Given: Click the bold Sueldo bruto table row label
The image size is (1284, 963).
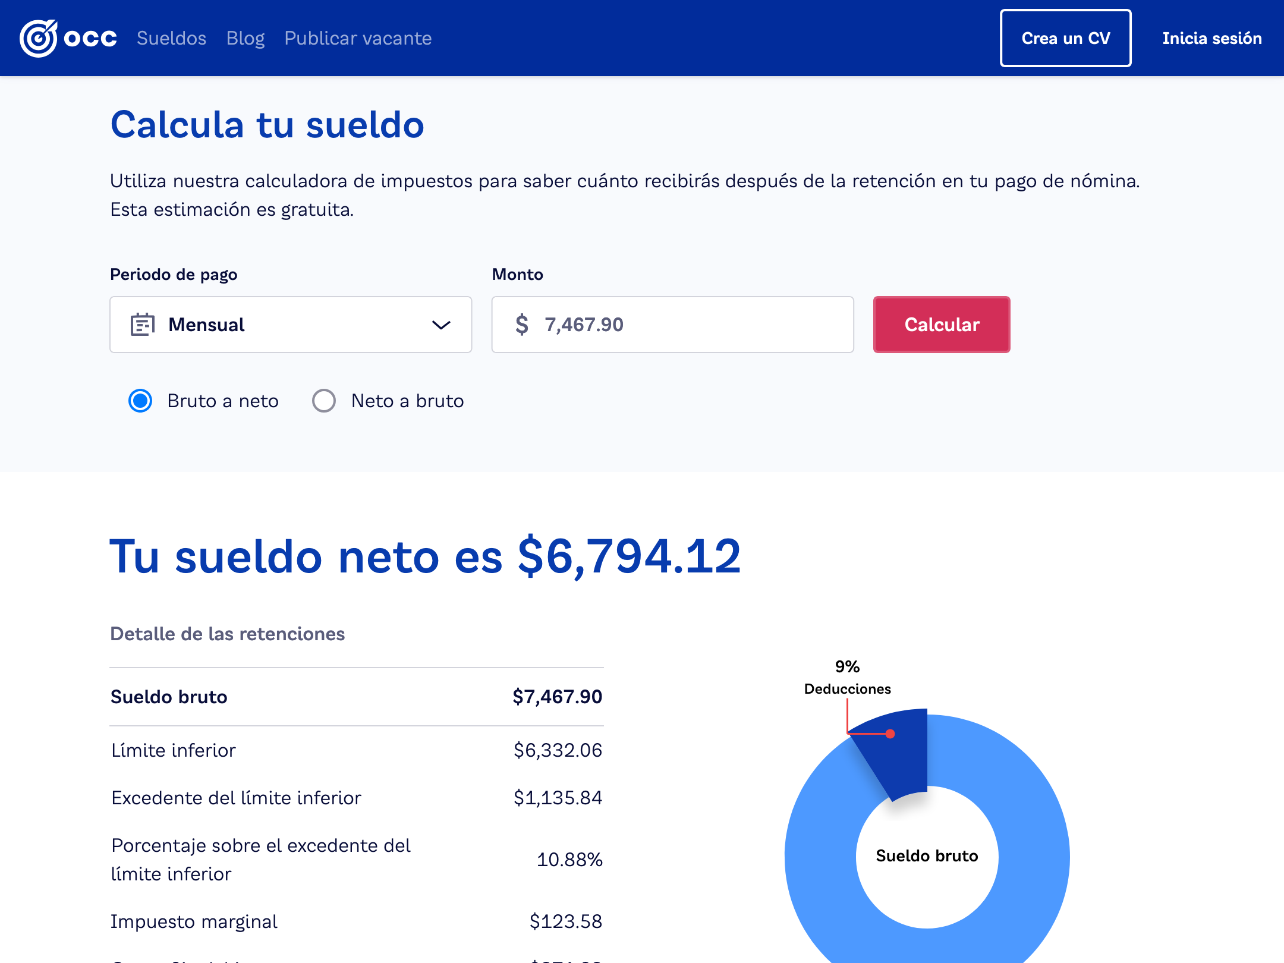Looking at the screenshot, I should pos(169,697).
